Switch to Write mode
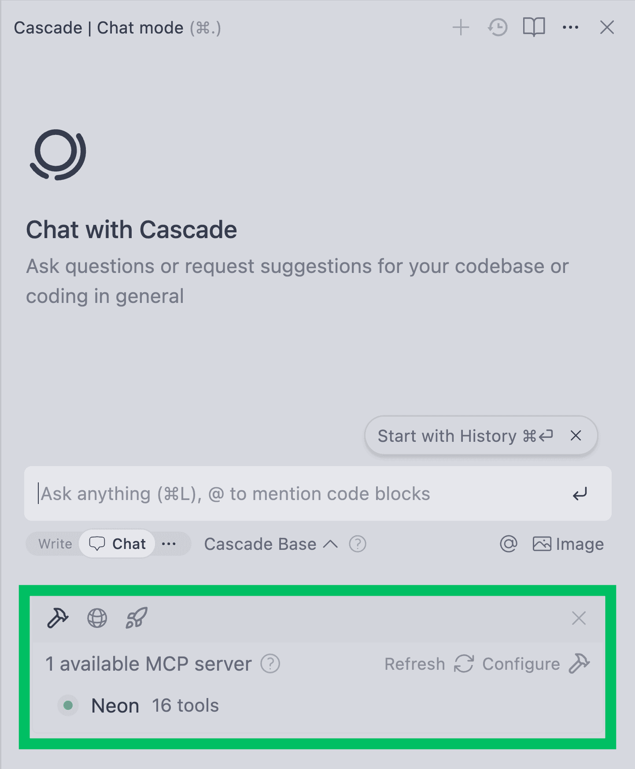This screenshot has width=635, height=769. 55,544
